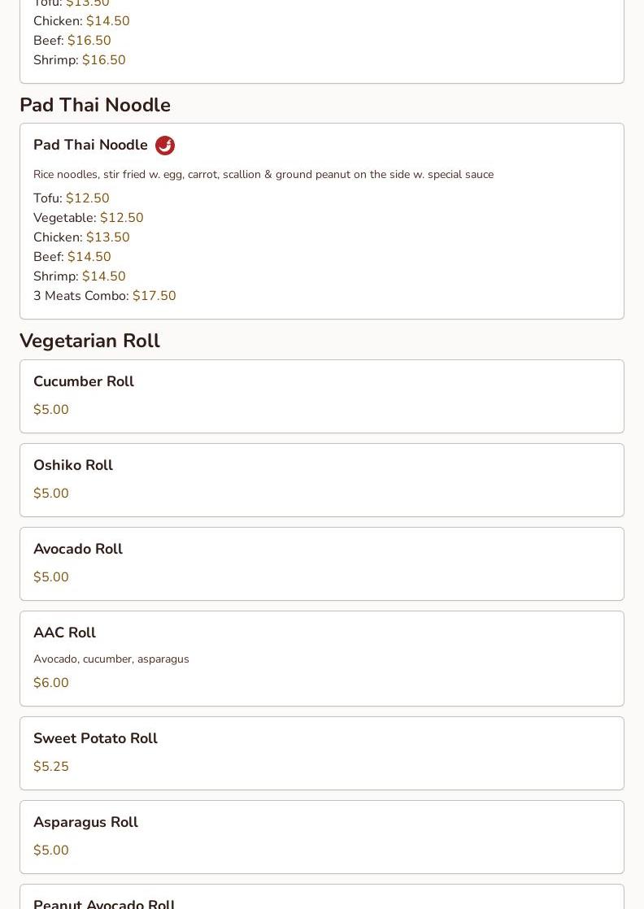This screenshot has height=909, width=644.
Task: Click the Pad Thai rice noodles description text
Action: point(263,175)
